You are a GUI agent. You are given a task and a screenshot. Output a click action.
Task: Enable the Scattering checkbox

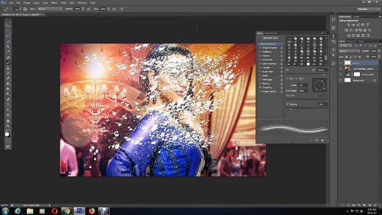(260, 52)
